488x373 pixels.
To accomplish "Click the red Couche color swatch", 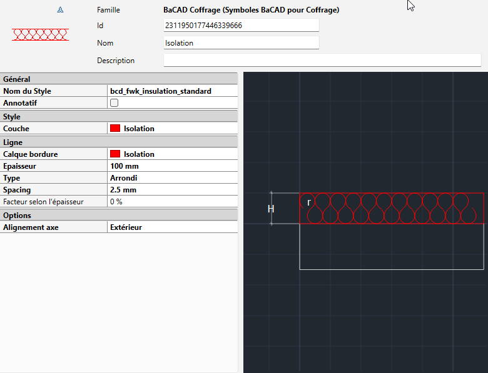I will pyautogui.click(x=115, y=128).
